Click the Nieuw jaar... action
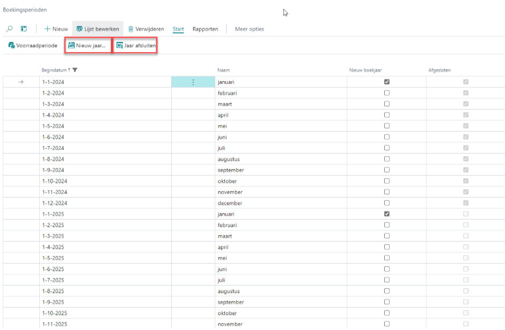 (87, 46)
